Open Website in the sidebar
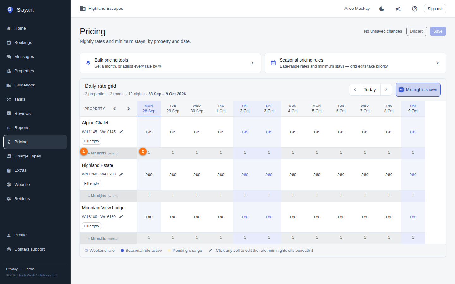 (35, 185)
